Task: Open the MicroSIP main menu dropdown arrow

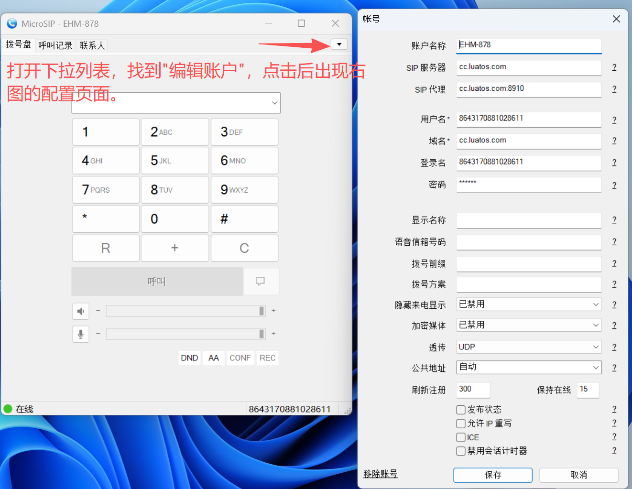Action: [x=339, y=44]
